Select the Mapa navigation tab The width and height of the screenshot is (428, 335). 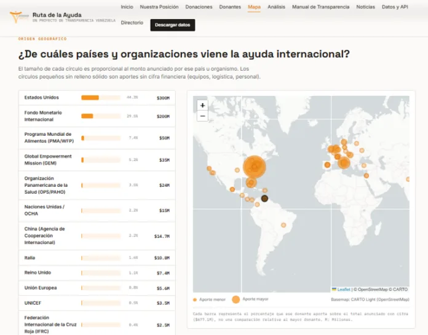tap(254, 7)
